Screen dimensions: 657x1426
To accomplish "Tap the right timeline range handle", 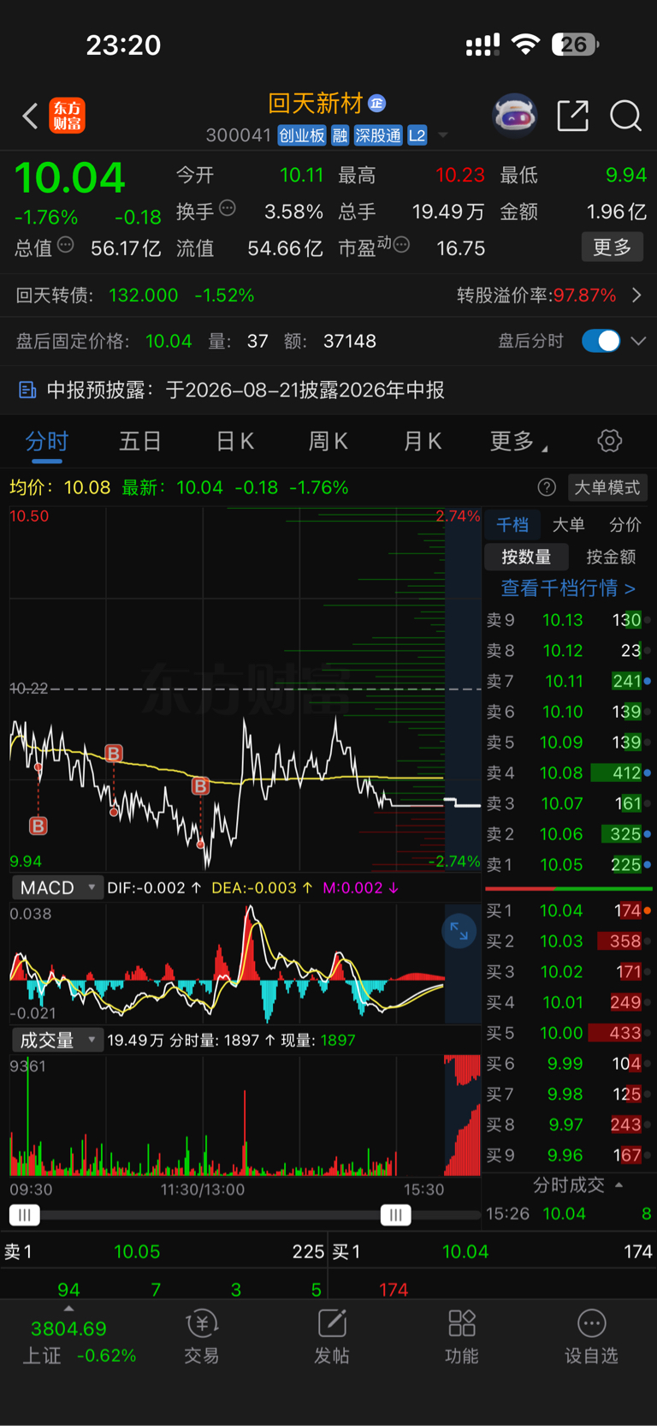I will coord(395,1214).
